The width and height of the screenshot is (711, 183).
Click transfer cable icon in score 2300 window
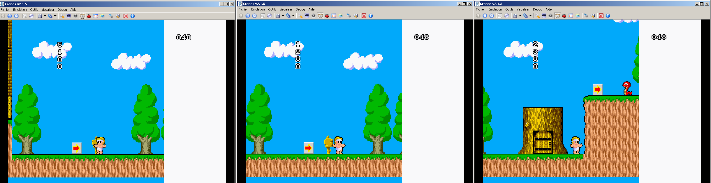click(x=586, y=16)
